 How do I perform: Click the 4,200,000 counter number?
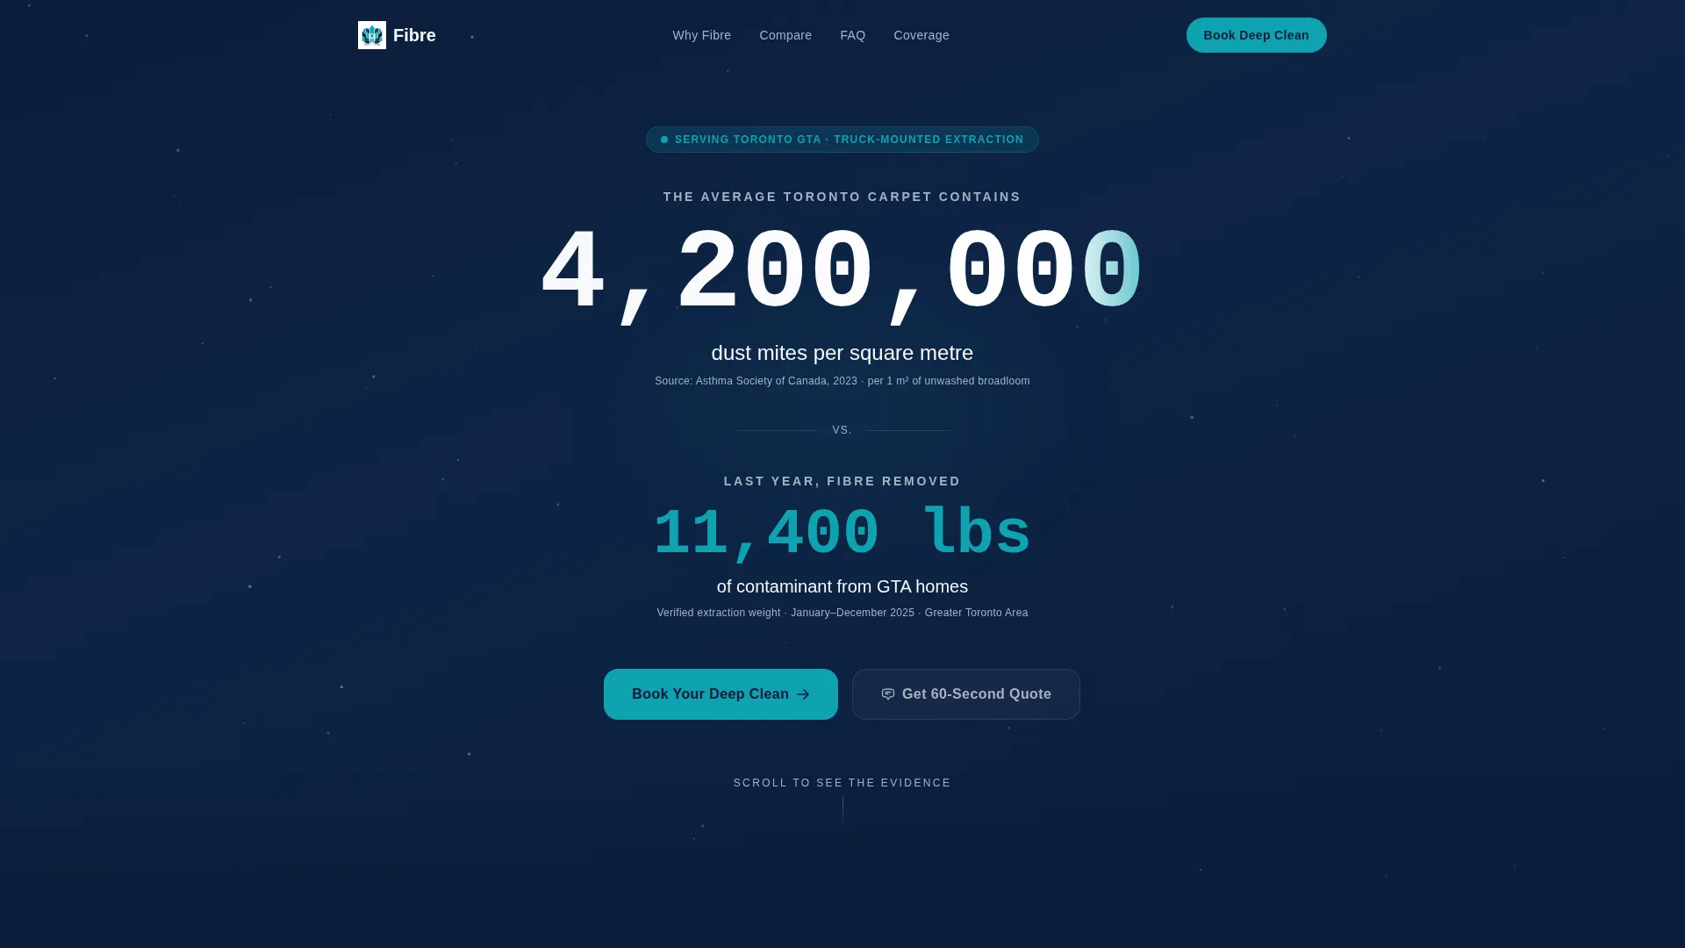coord(842,274)
